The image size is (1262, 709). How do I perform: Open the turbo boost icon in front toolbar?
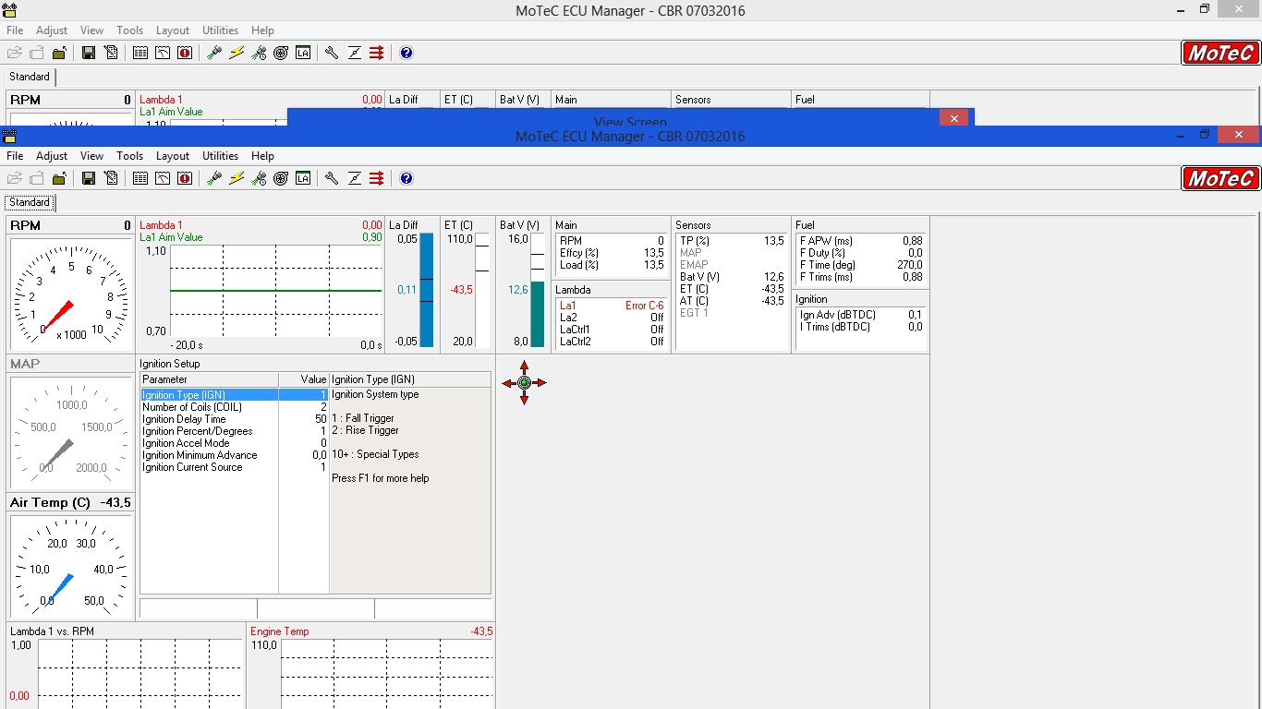click(281, 178)
